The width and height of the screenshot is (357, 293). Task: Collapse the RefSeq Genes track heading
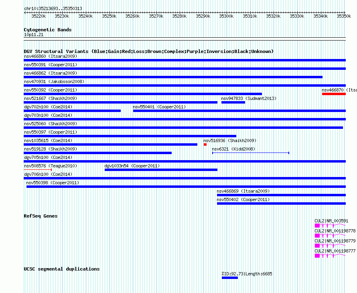pos(41,216)
